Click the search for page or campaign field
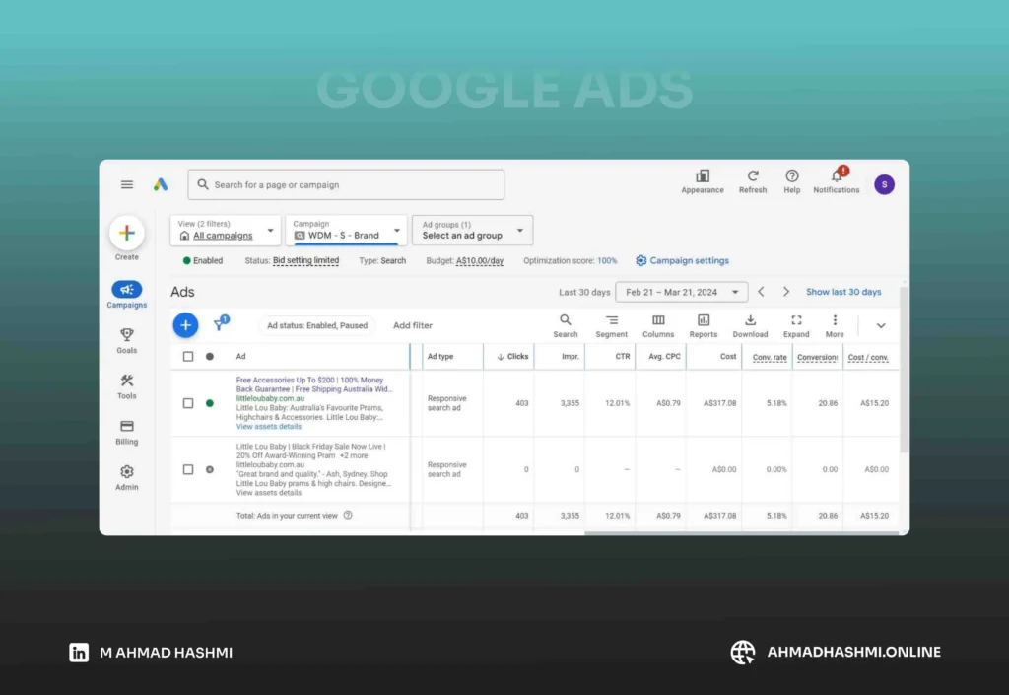Image resolution: width=1009 pixels, height=695 pixels. pos(346,184)
